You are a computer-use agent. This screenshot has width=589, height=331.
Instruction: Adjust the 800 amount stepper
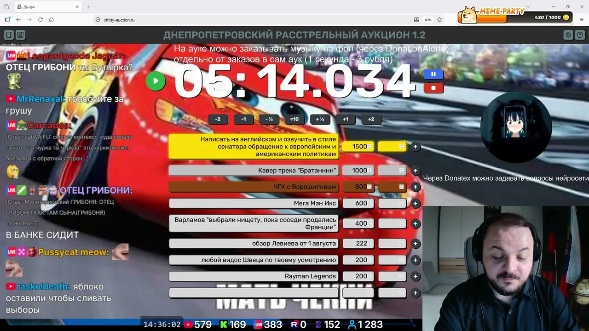[370, 187]
